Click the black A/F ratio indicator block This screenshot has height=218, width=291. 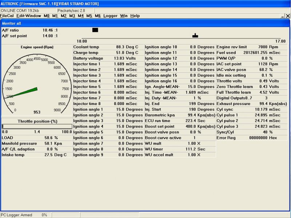95,30
